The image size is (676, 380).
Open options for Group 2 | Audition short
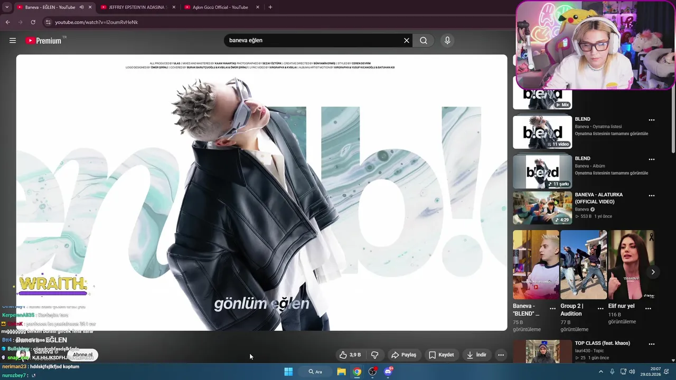point(600,308)
